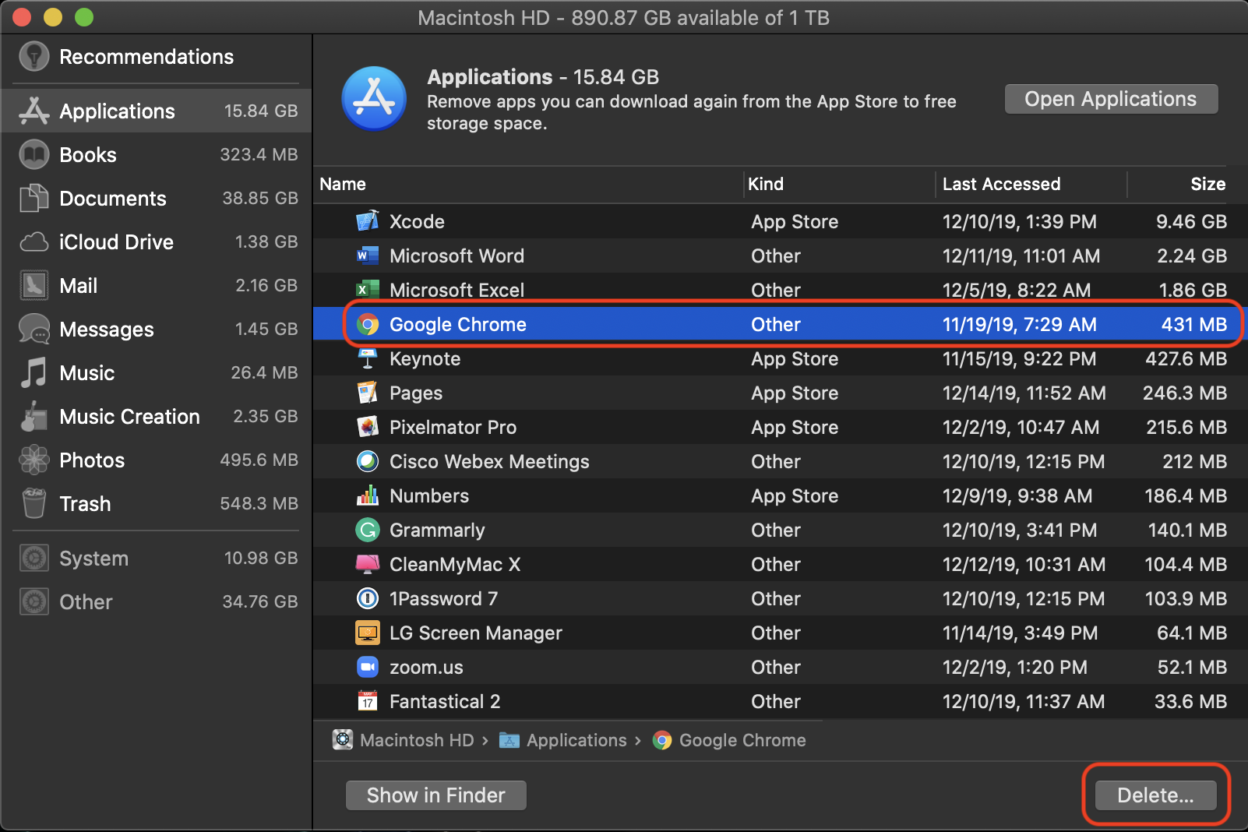Click the Recommendations lightbulb icon
This screenshot has width=1248, height=832.
point(34,56)
